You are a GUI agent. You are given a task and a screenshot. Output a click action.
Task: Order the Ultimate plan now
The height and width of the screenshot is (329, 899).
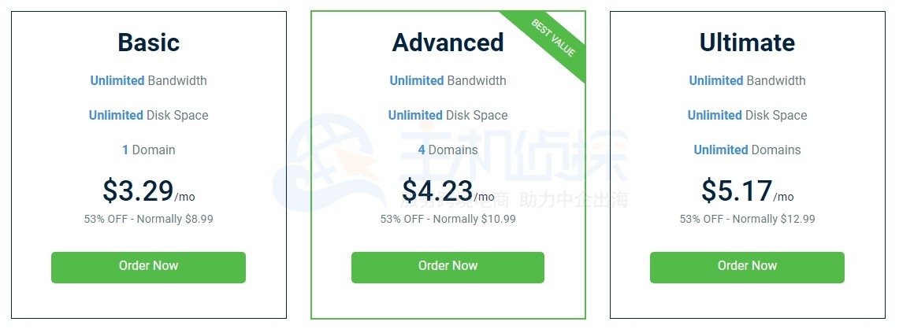[747, 267]
